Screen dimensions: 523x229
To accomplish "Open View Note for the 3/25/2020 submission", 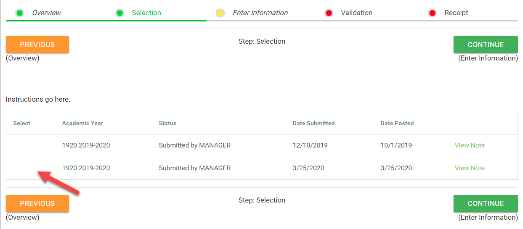I will (470, 168).
